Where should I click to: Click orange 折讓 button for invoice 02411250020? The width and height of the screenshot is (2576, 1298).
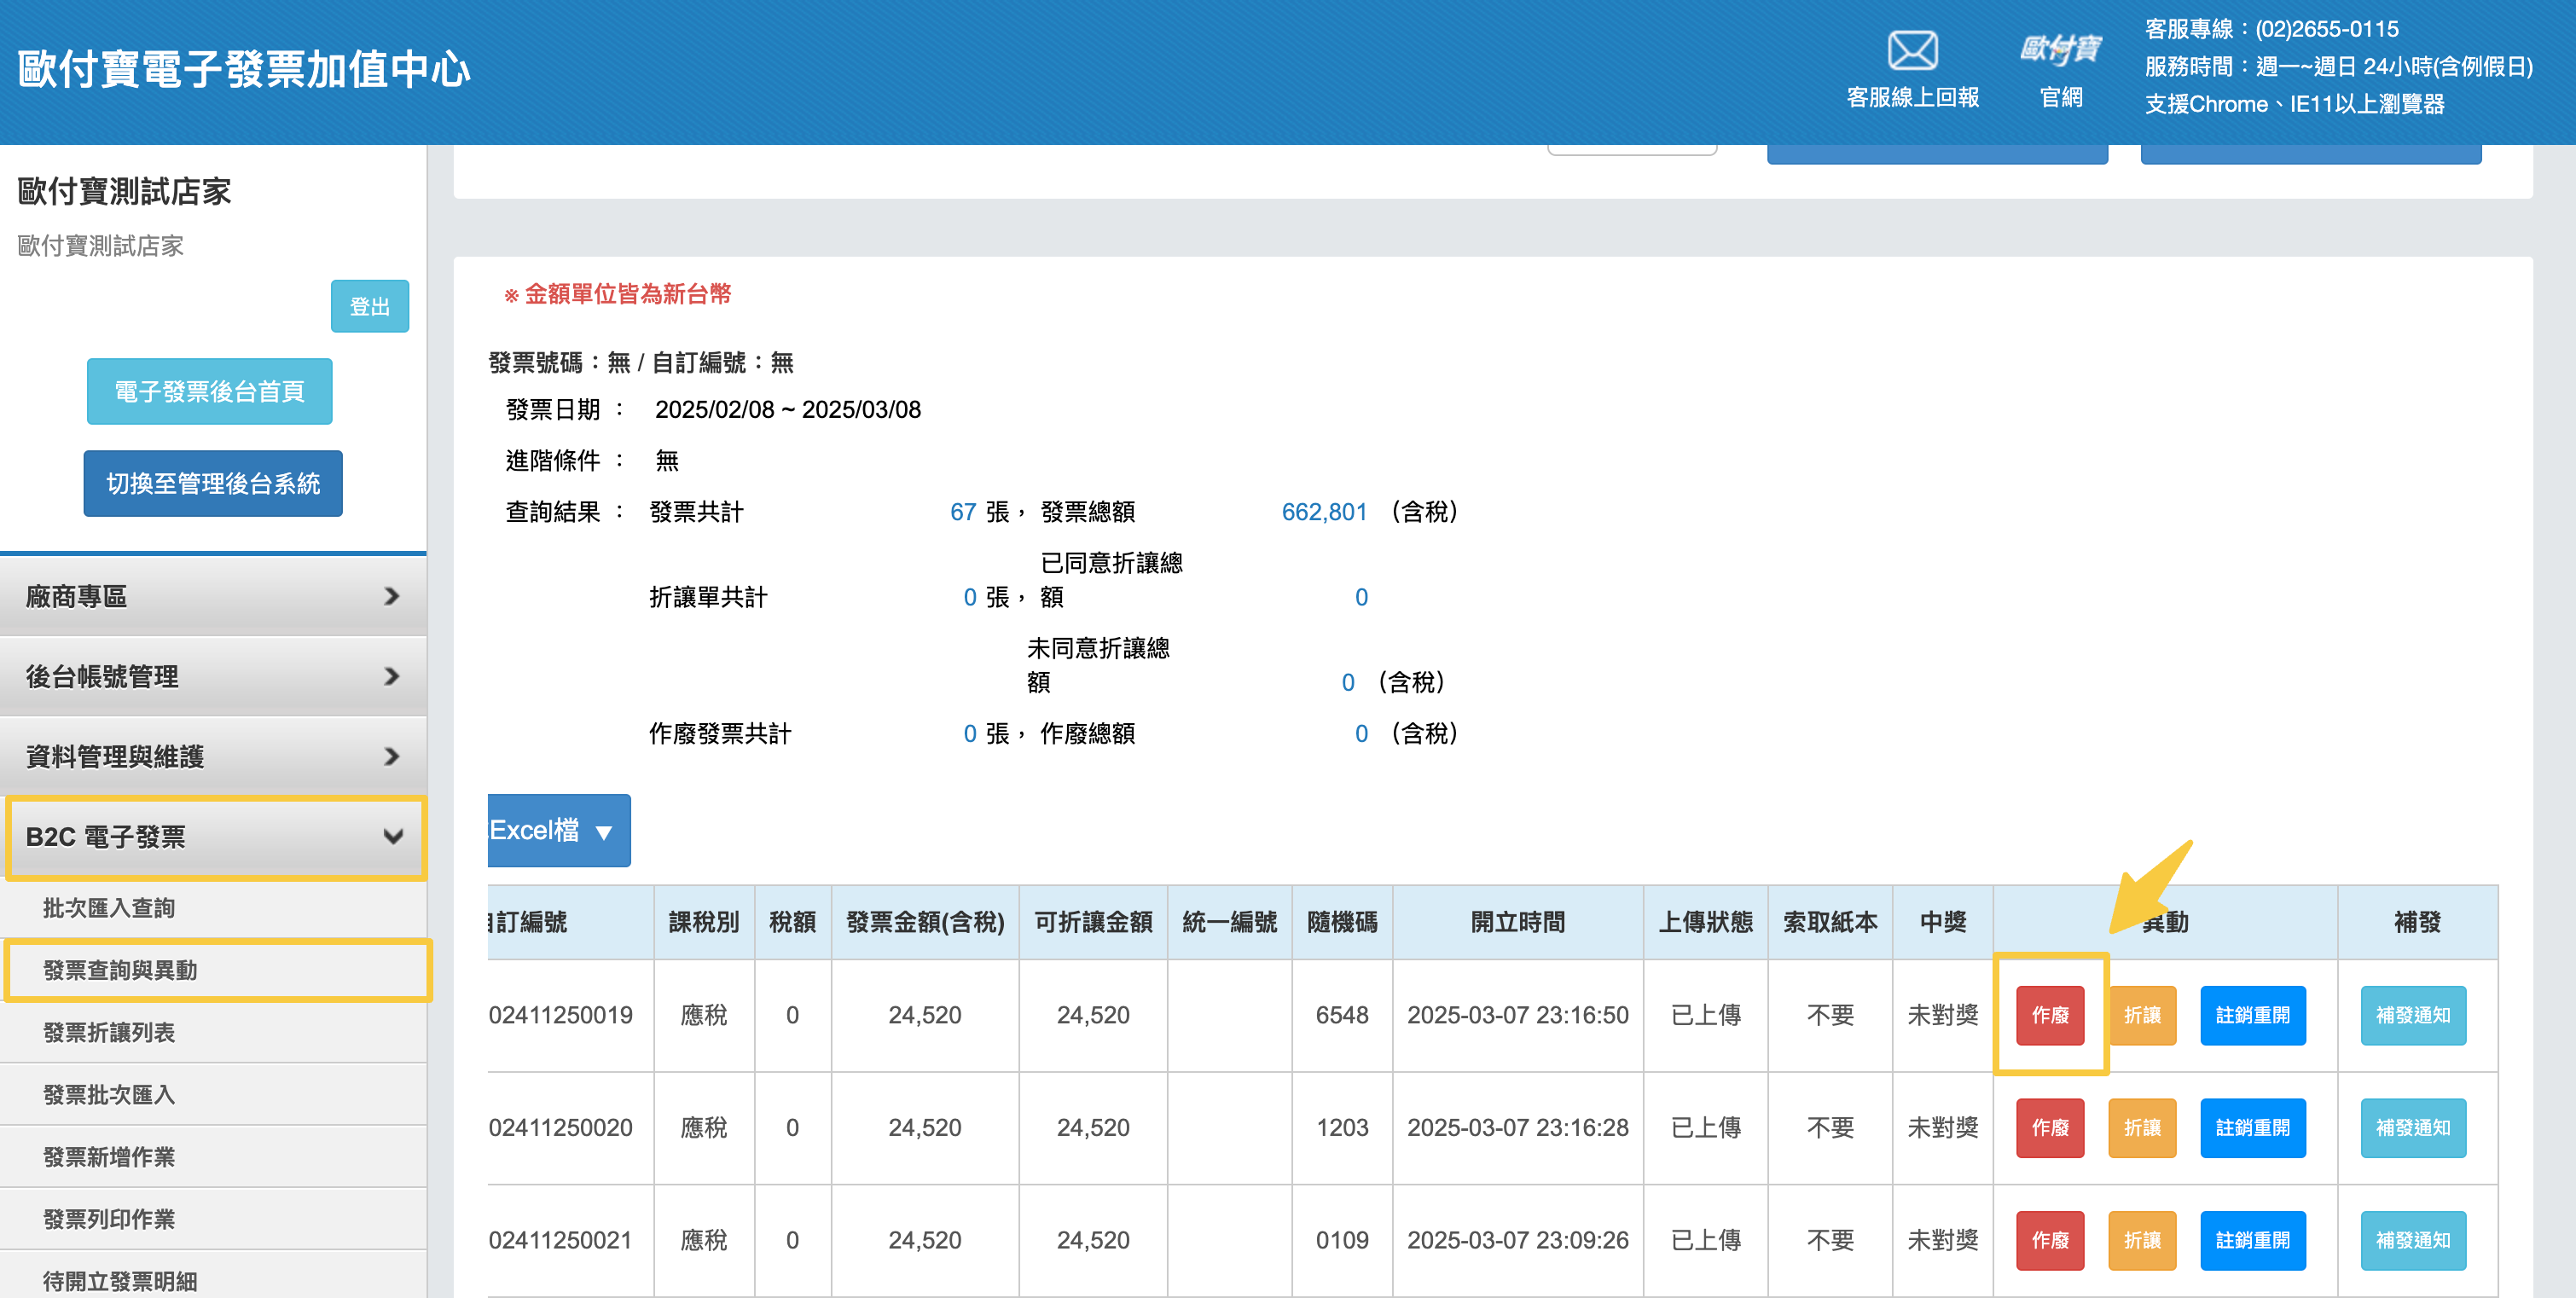click(x=2141, y=1128)
